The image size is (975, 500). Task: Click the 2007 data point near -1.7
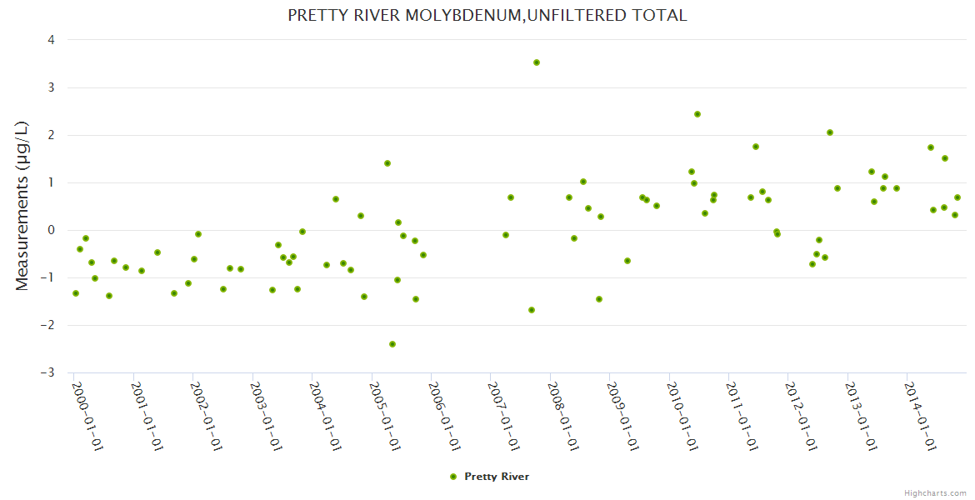pyautogui.click(x=532, y=310)
